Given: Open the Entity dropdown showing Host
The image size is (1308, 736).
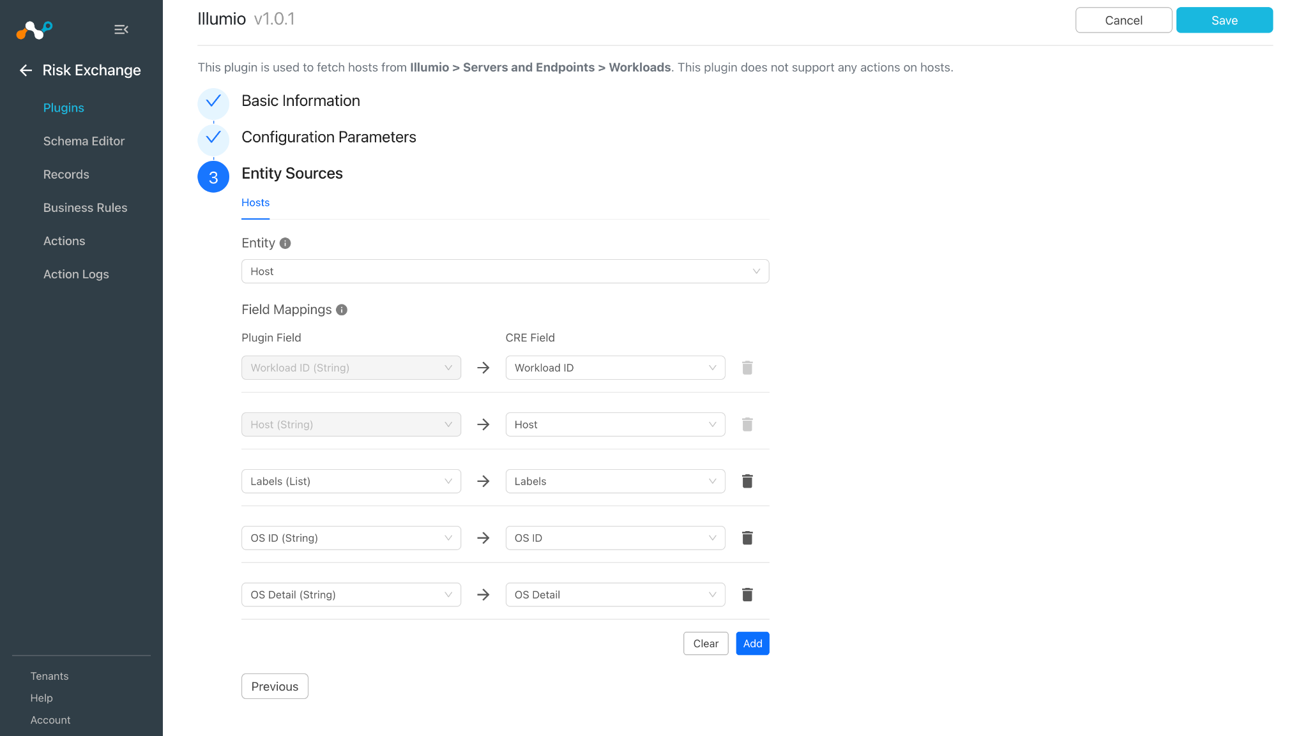Looking at the screenshot, I should (x=505, y=271).
